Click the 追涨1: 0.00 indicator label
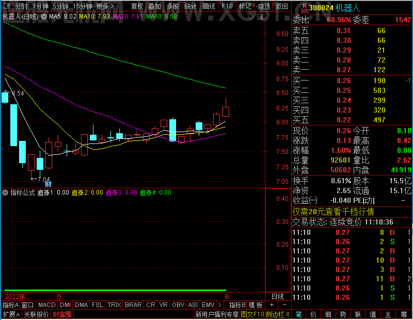 53,193
